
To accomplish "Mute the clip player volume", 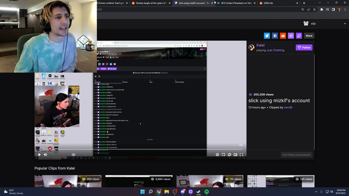I will tap(45, 155).
